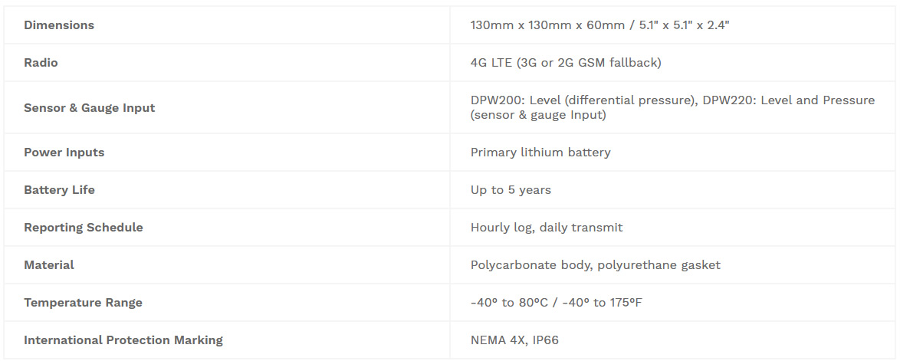Screen dimensions: 900x361
Task: Click the Sensor & Gauge Input label
Action: (x=90, y=108)
